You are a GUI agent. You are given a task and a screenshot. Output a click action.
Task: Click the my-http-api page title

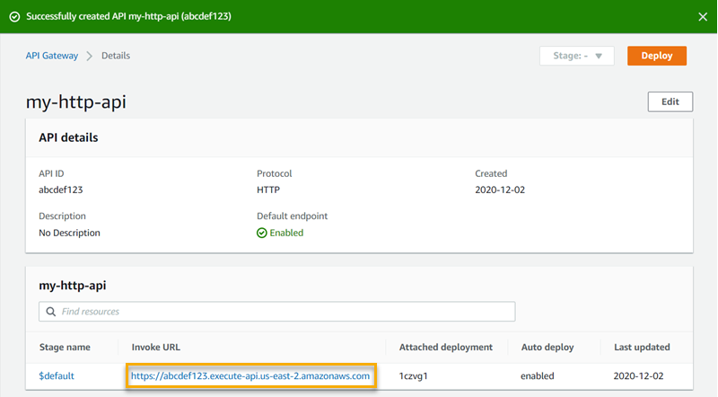click(x=76, y=101)
